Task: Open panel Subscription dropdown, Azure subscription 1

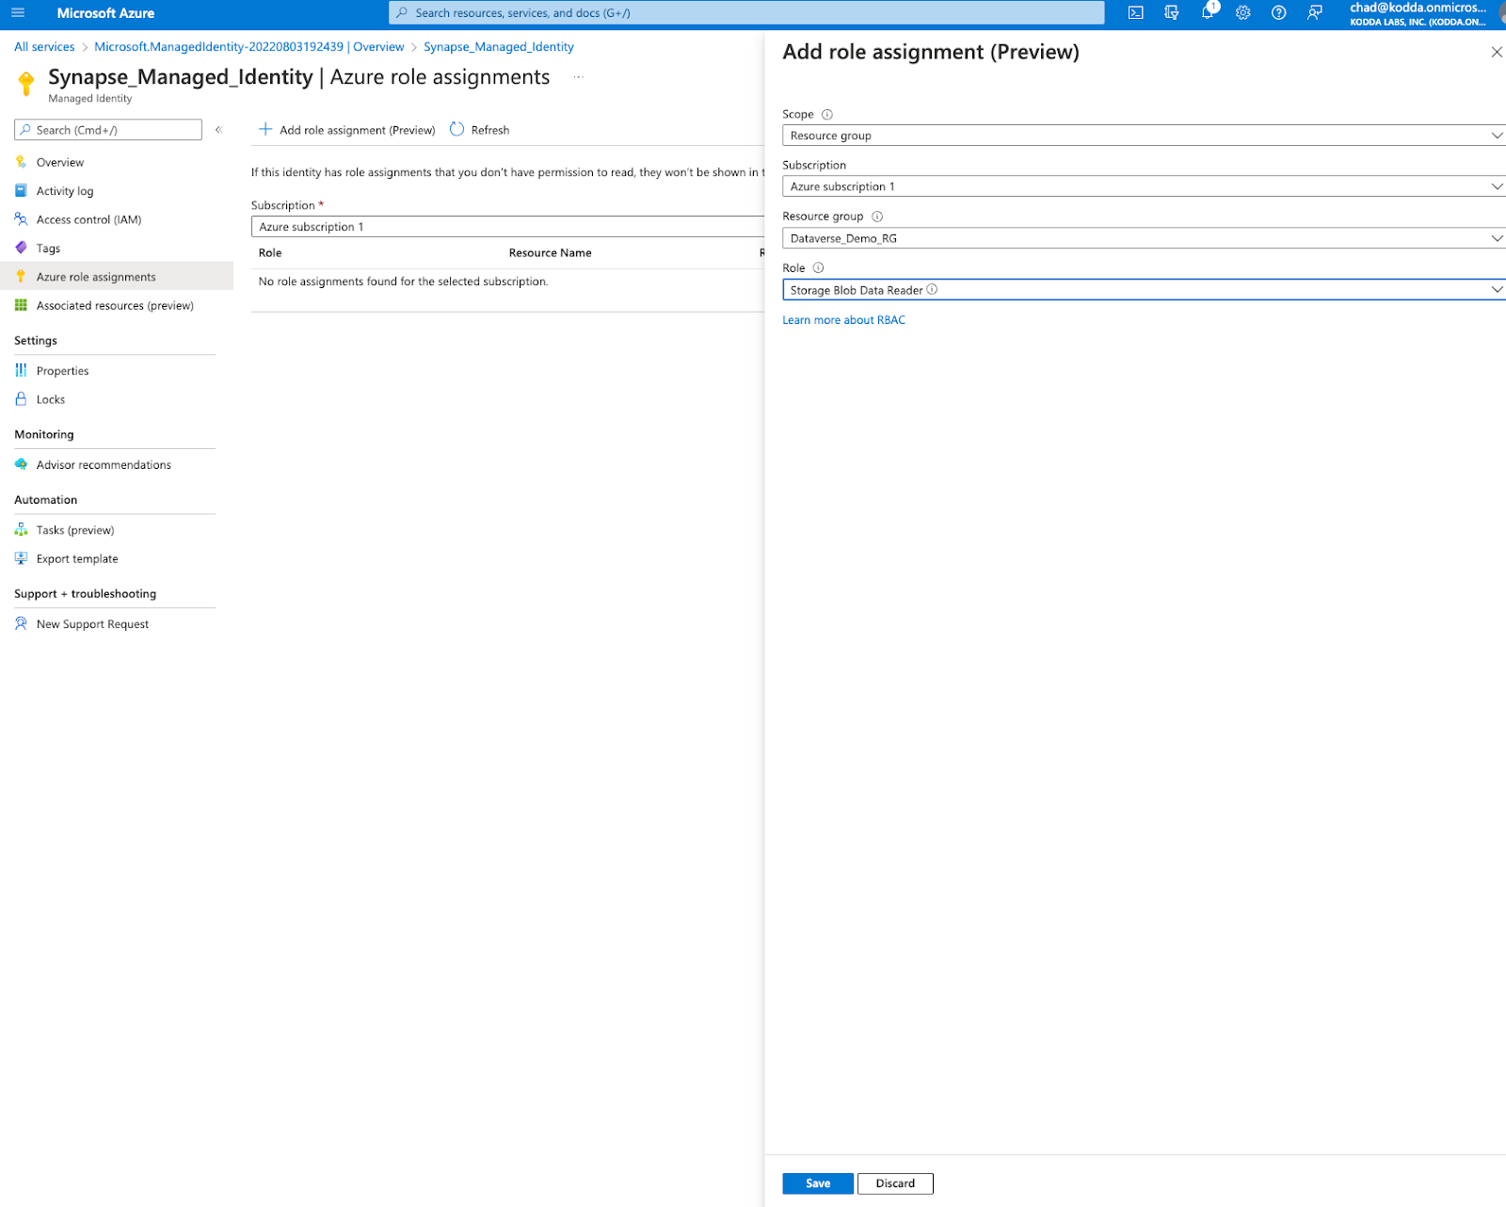Action: point(1144,186)
